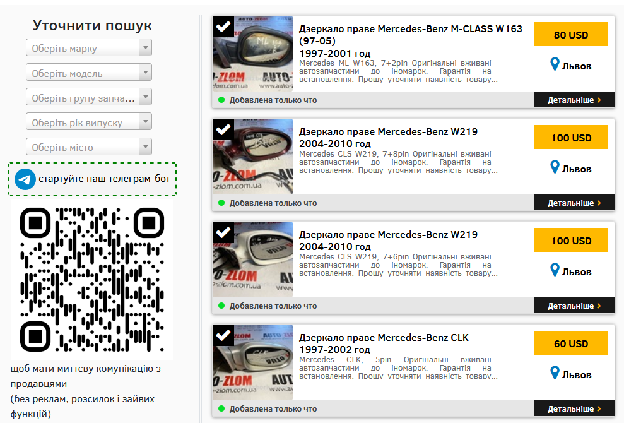This screenshot has height=423, width=624.
Task: Click 'Львов' on the 80 USD listing
Action: [x=576, y=66]
